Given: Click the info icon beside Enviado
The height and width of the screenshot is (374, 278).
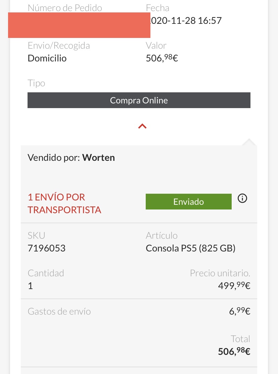Looking at the screenshot, I should (x=242, y=199).
